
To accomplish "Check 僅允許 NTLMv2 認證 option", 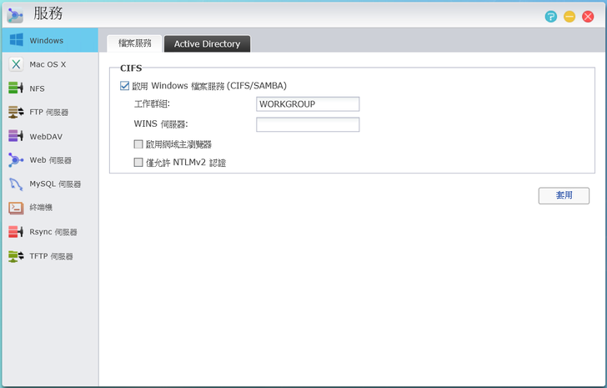I will click(138, 162).
